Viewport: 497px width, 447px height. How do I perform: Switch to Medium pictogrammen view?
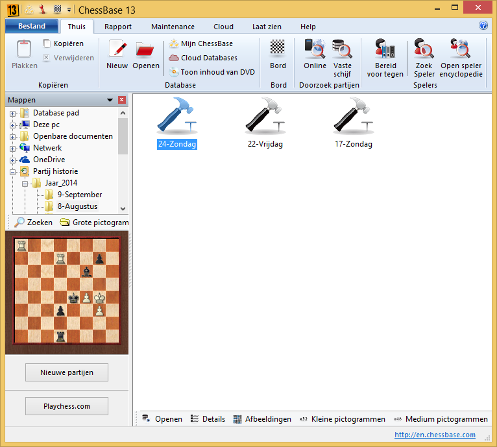click(x=441, y=419)
